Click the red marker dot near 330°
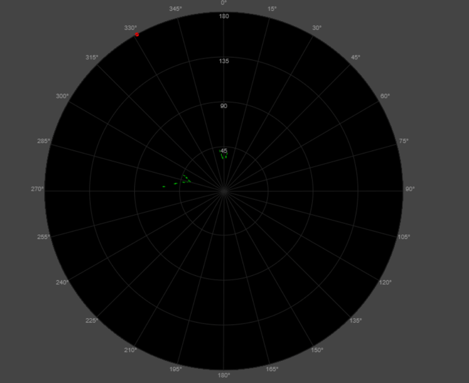Screen dimensions: 469x383 137,35
